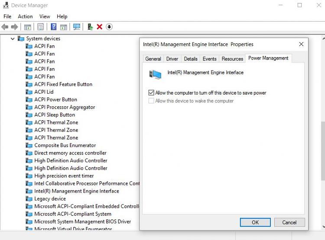
Task: Click the Device Manager title bar icon
Action: pyautogui.click(x=6, y=5)
